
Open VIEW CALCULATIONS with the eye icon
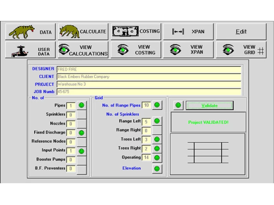point(83,50)
